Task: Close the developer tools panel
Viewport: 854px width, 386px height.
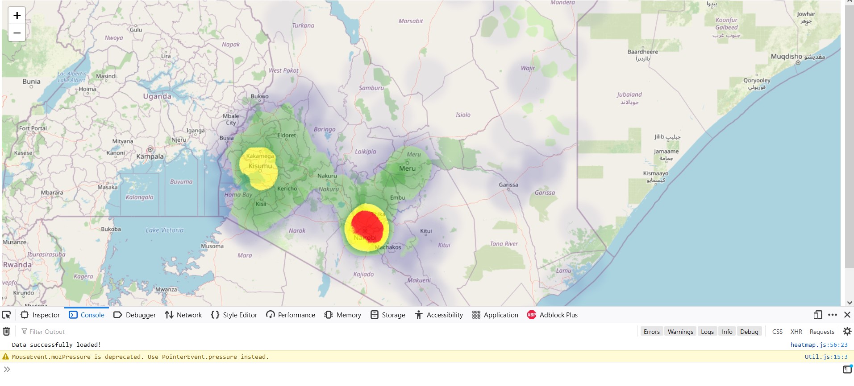Action: [847, 315]
